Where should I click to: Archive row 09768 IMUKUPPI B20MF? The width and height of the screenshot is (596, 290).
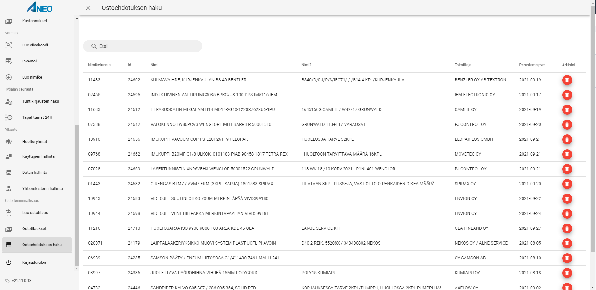pos(567,154)
